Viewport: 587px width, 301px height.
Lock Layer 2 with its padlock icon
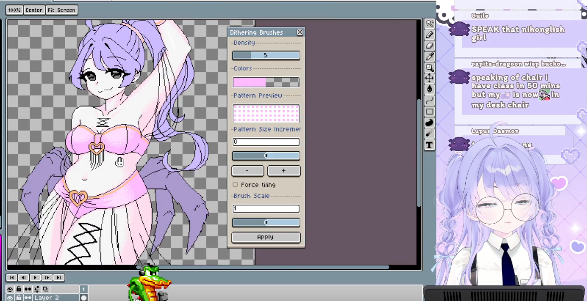[x=19, y=298]
